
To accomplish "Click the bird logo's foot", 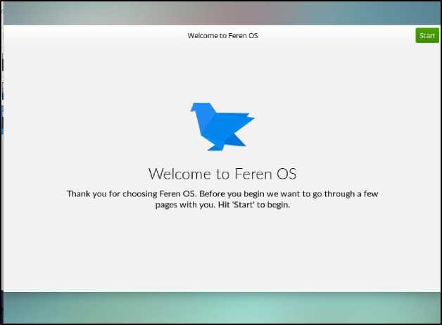I will [216, 147].
